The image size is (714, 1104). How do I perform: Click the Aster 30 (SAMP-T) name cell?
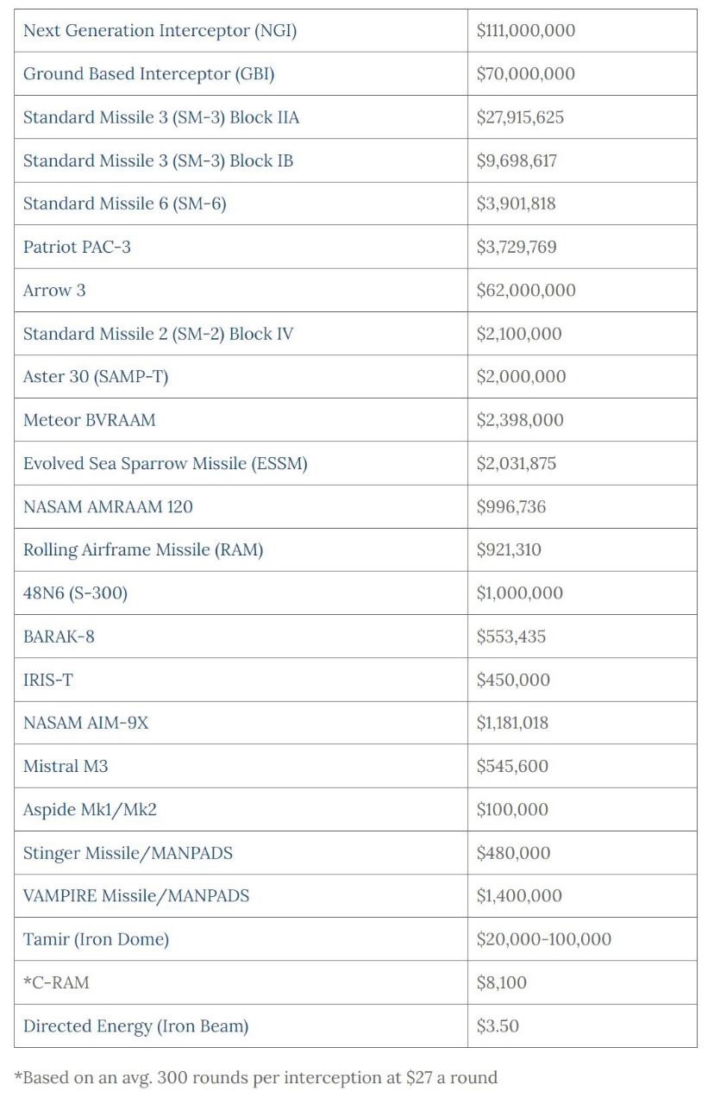pos(95,377)
